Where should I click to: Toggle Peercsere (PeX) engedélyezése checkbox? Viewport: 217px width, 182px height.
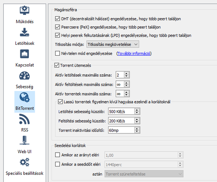pyautogui.click(x=57, y=27)
